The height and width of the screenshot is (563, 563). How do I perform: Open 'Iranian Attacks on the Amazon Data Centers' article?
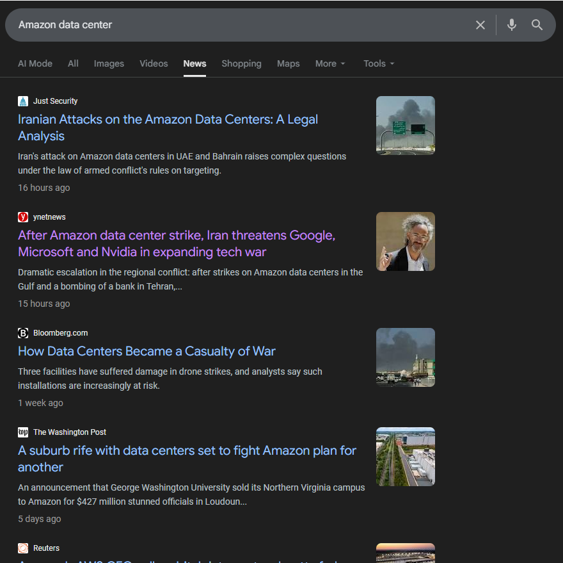[168, 127]
